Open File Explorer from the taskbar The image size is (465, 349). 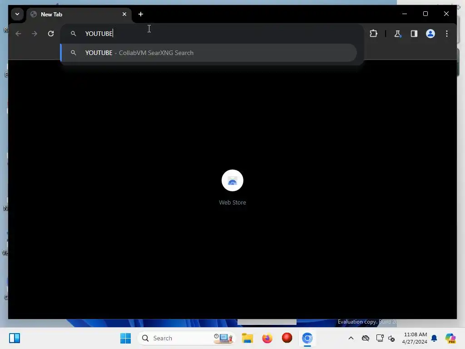[x=247, y=338]
